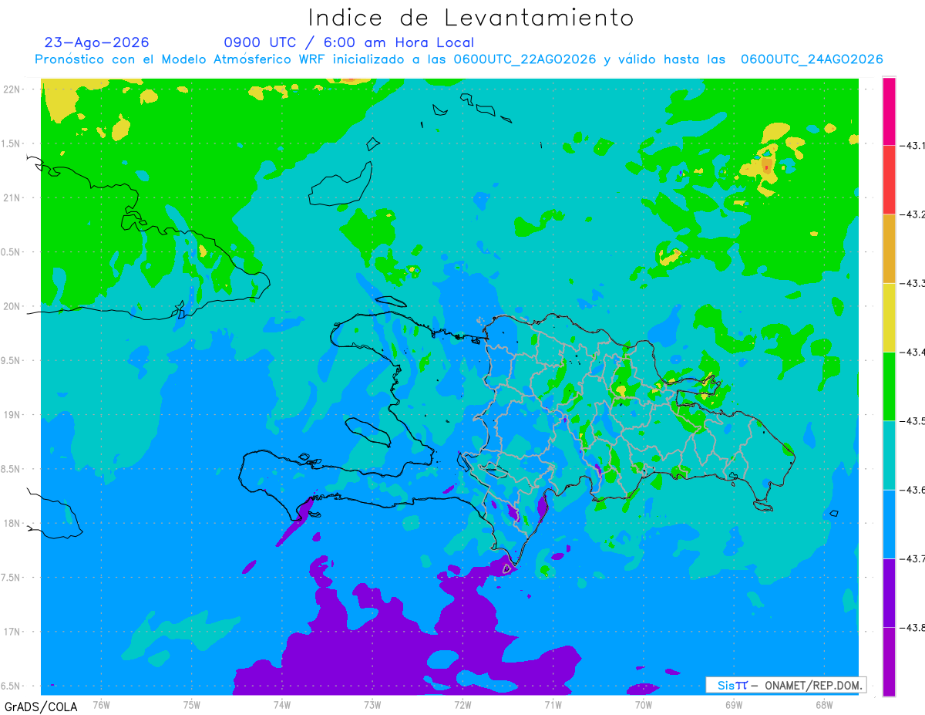Click the date '23-Ago-2026'
The height and width of the screenshot is (715, 925).
97,42
